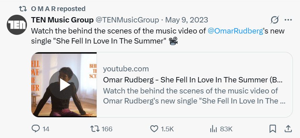Viewport: 300px width, 138px height.
Task: Open the TEN Music Group profile name
Action: point(62,20)
